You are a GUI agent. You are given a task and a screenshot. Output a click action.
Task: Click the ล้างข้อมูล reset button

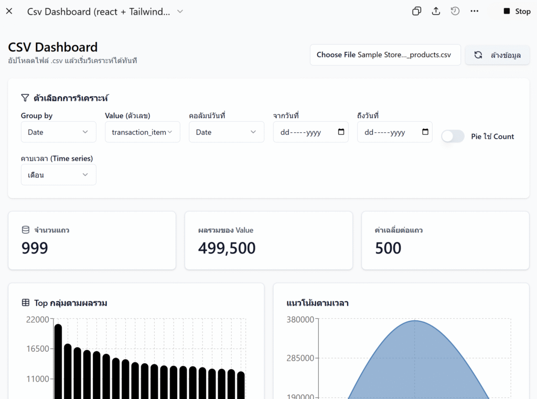pyautogui.click(x=497, y=55)
